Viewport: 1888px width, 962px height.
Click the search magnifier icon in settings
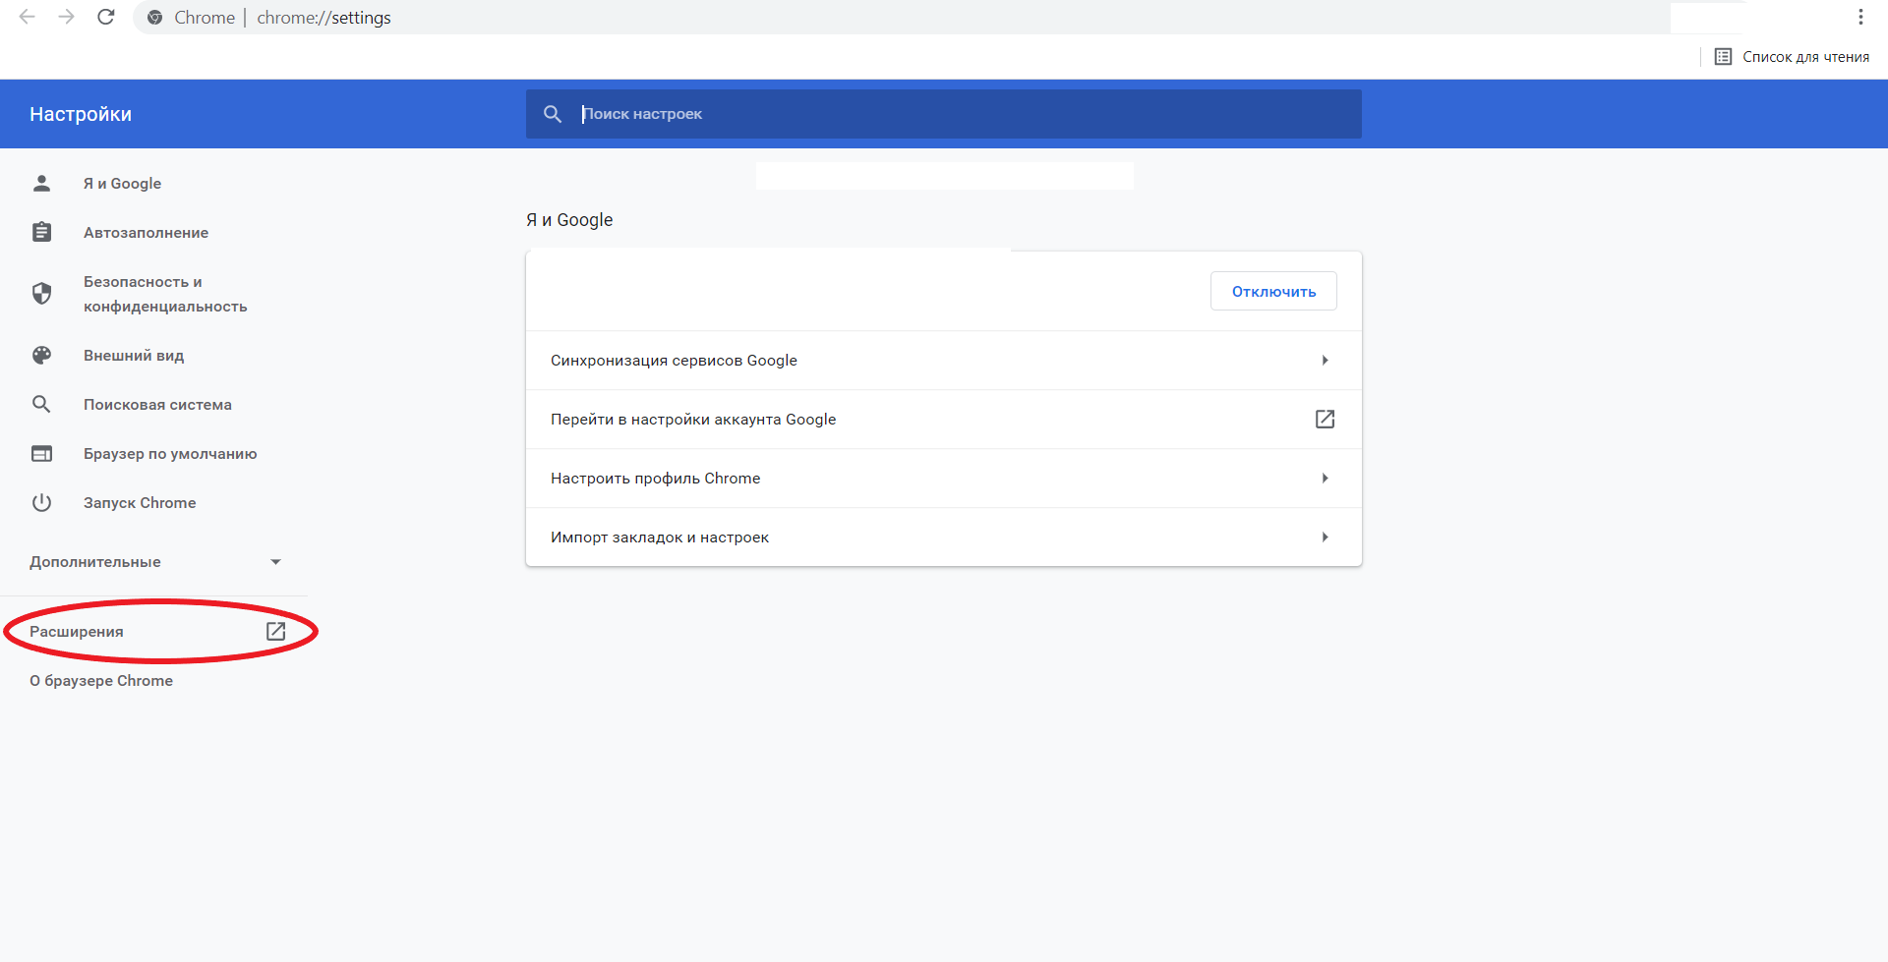[553, 114]
